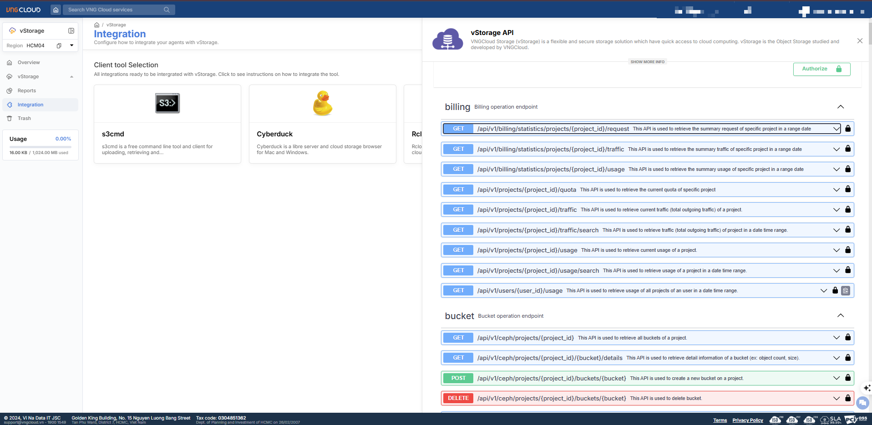872x425 pixels.
Task: Open the Region dropdown arrow
Action: coord(71,45)
